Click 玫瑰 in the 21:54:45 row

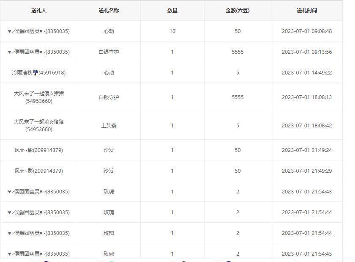point(109,254)
